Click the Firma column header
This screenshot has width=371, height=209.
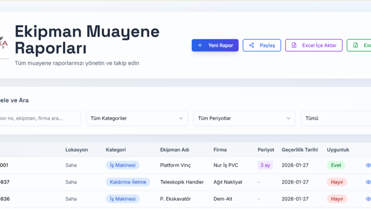point(220,150)
